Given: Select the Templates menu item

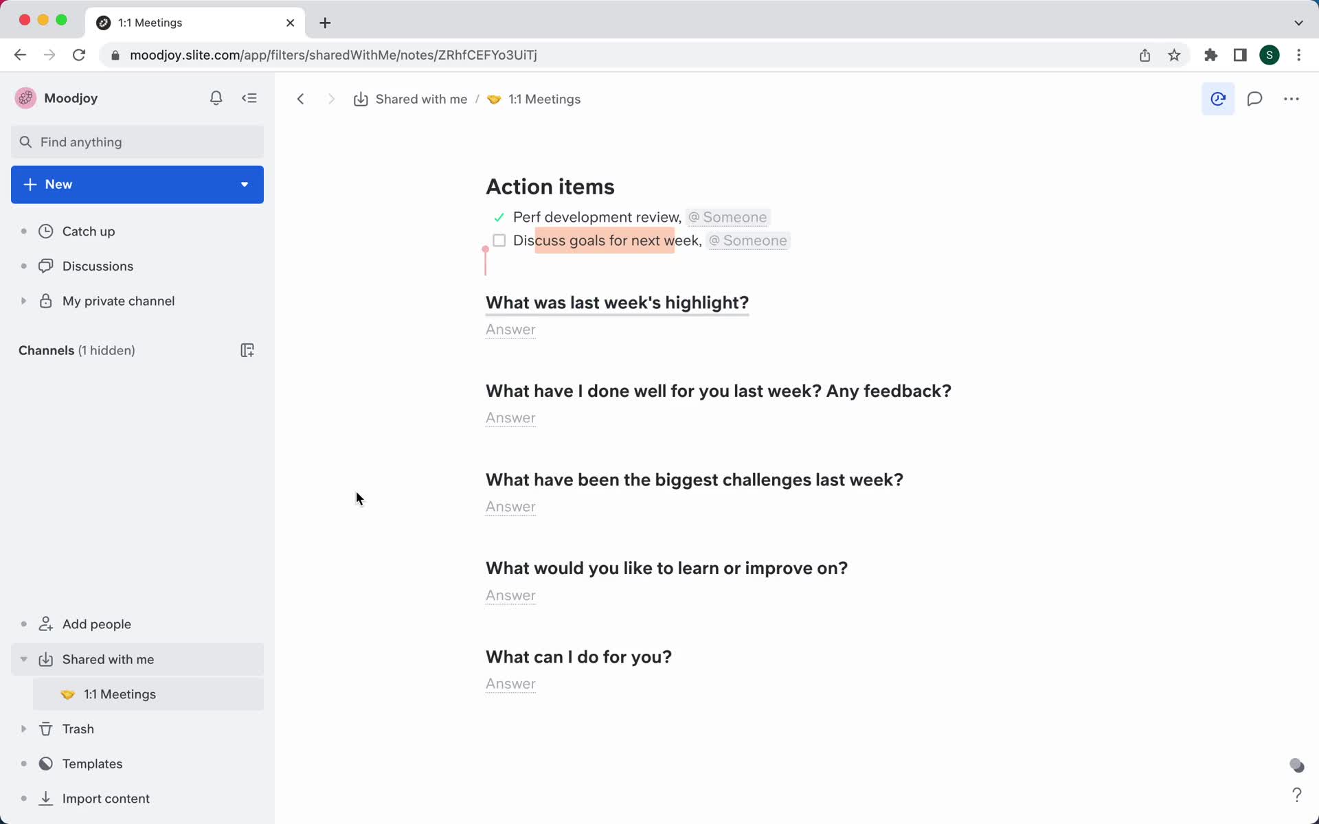Looking at the screenshot, I should coord(92,764).
